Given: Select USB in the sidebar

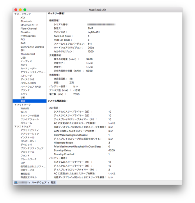Looking at the screenshot, I should [x=23, y=57].
